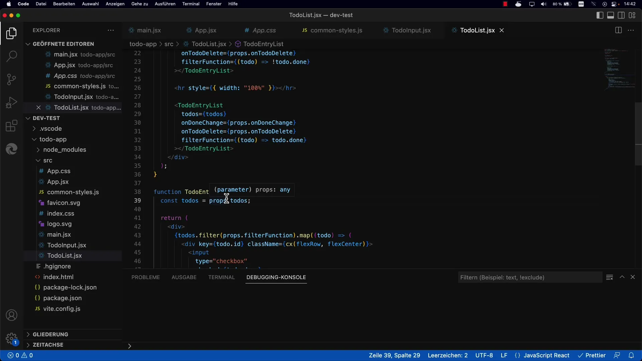Close the TodoList.jsx tab

point(502,30)
